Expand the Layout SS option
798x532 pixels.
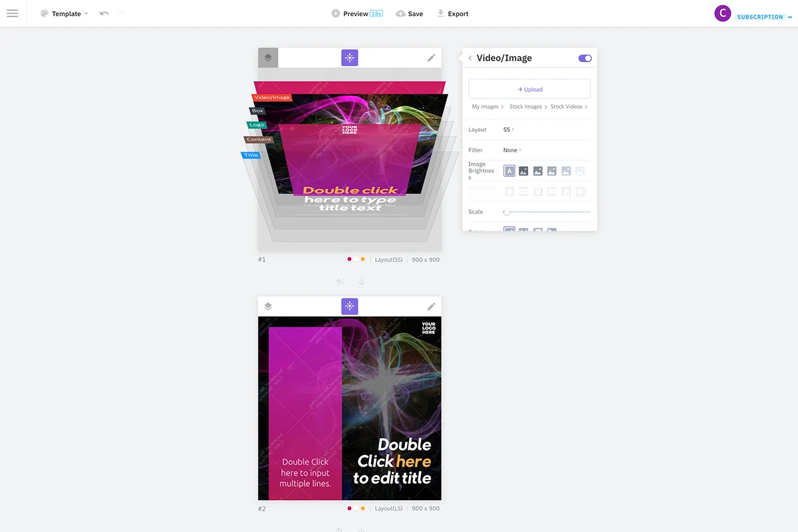[x=509, y=130]
